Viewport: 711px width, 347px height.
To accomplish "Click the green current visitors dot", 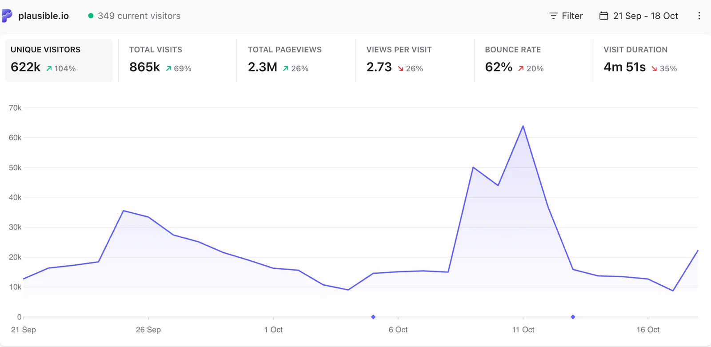I will [x=91, y=16].
